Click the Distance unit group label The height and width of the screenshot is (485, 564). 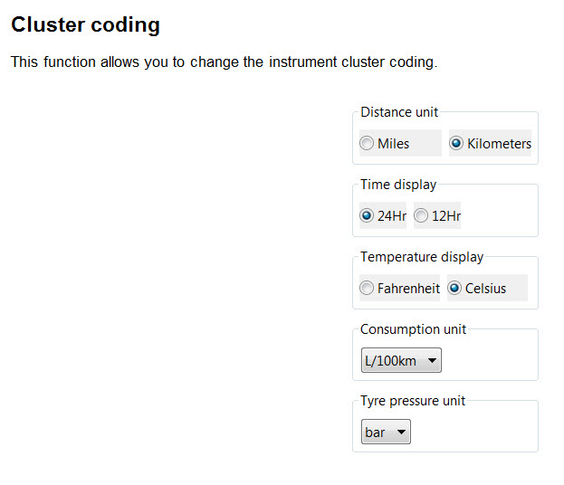point(399,112)
